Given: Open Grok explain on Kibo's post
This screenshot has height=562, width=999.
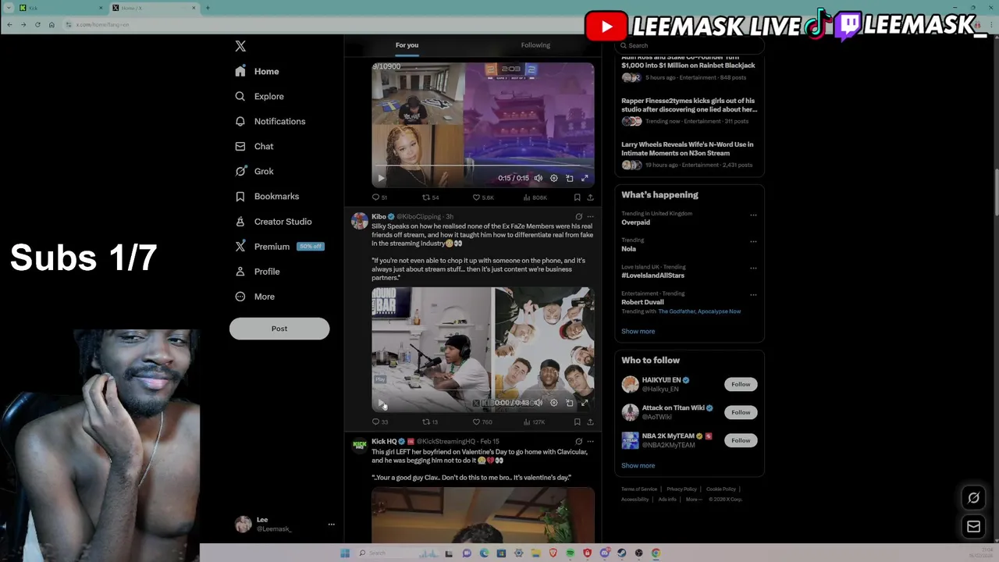Looking at the screenshot, I should tap(578, 216).
